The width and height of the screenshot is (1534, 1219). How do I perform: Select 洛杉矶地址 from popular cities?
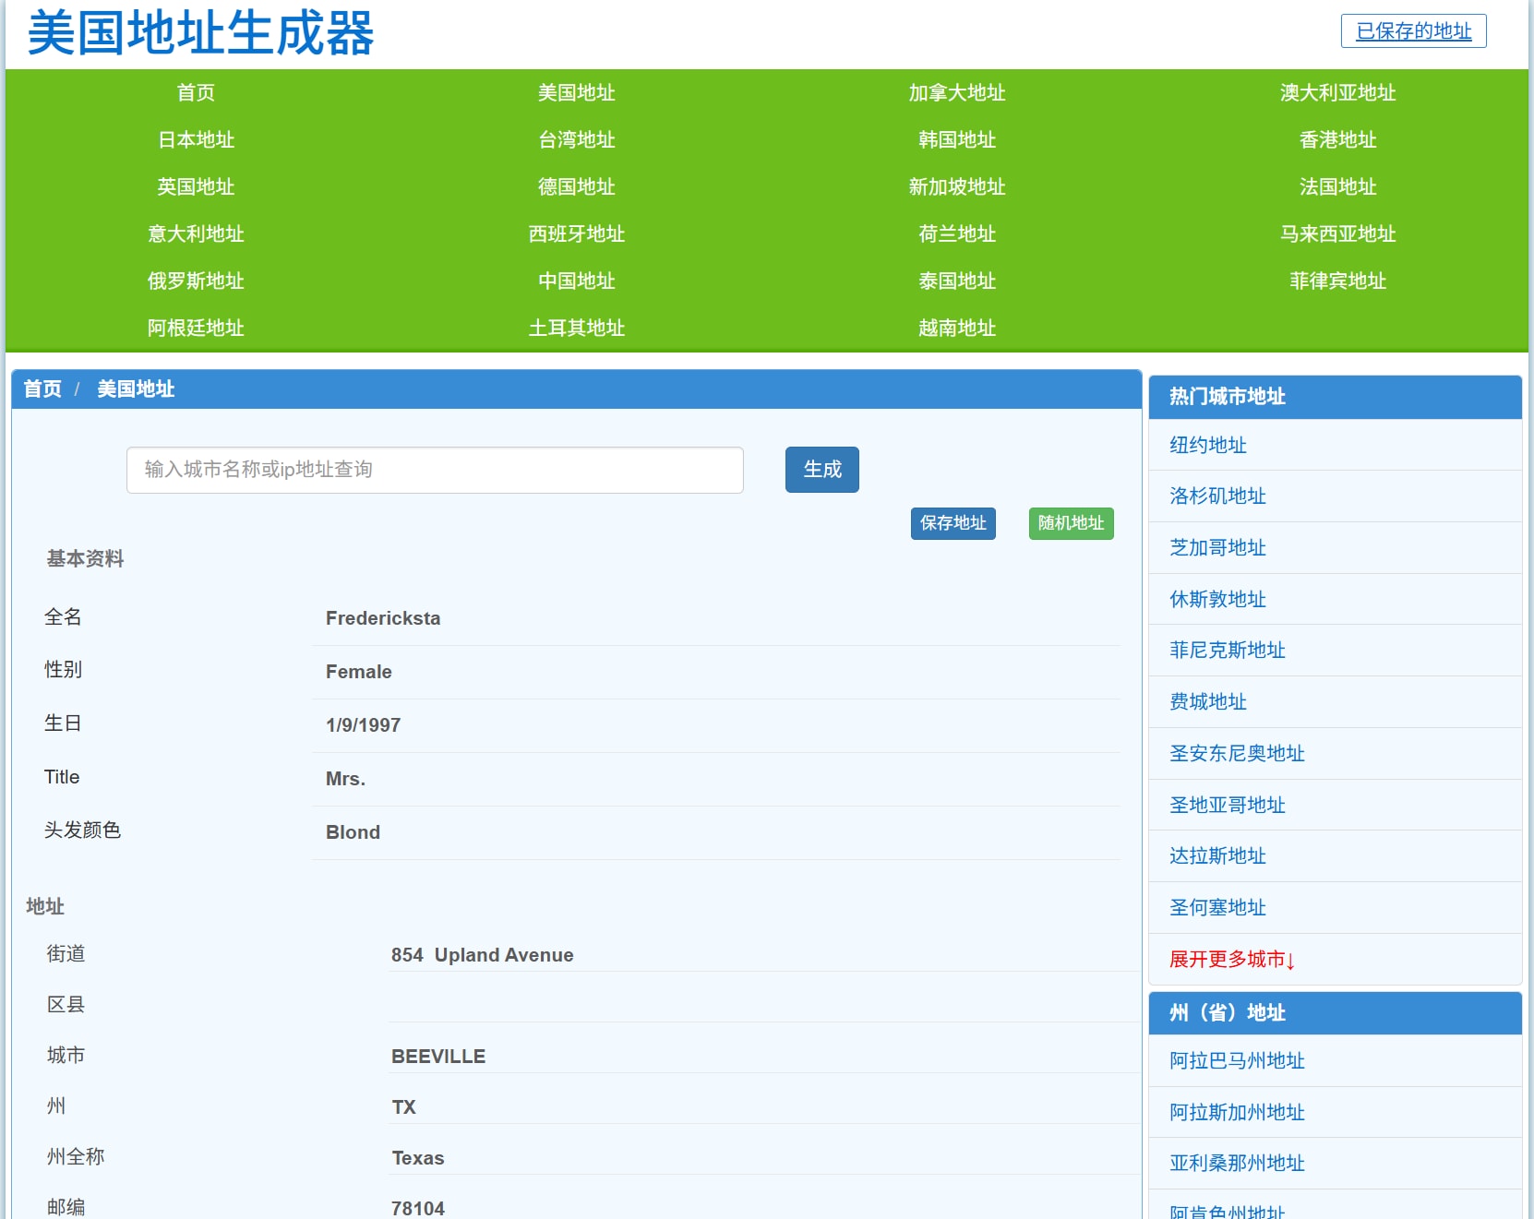(x=1216, y=496)
